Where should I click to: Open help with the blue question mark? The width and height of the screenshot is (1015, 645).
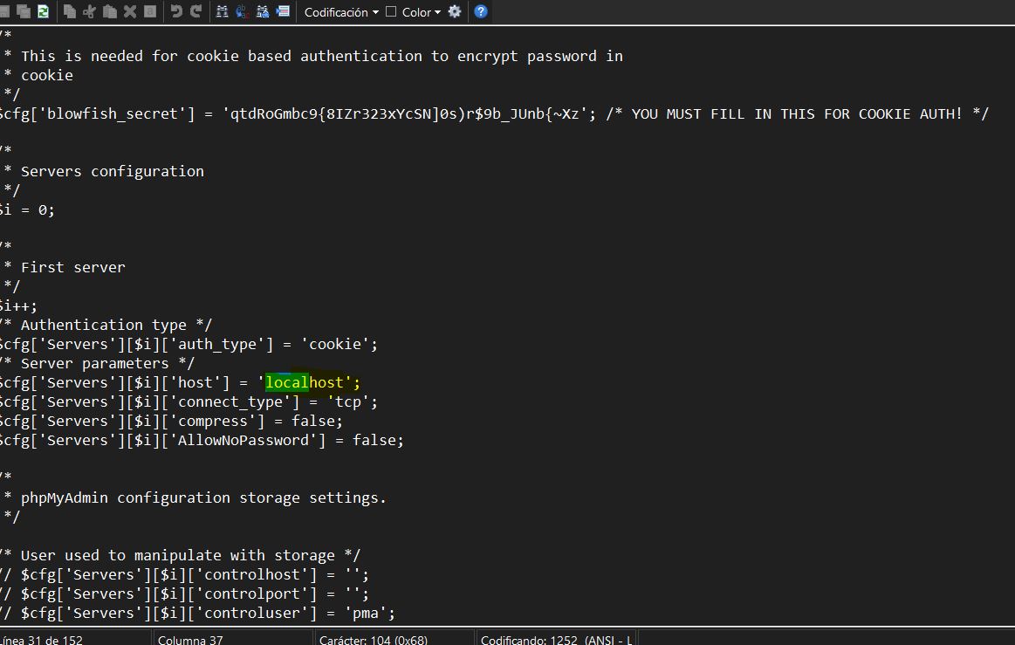(481, 11)
